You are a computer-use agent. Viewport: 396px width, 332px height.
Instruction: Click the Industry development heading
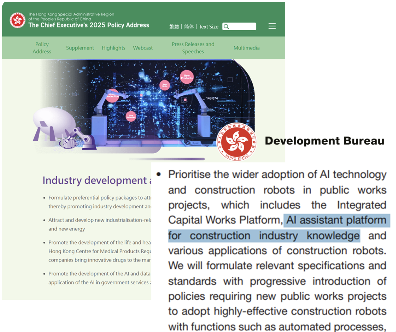click(x=97, y=180)
